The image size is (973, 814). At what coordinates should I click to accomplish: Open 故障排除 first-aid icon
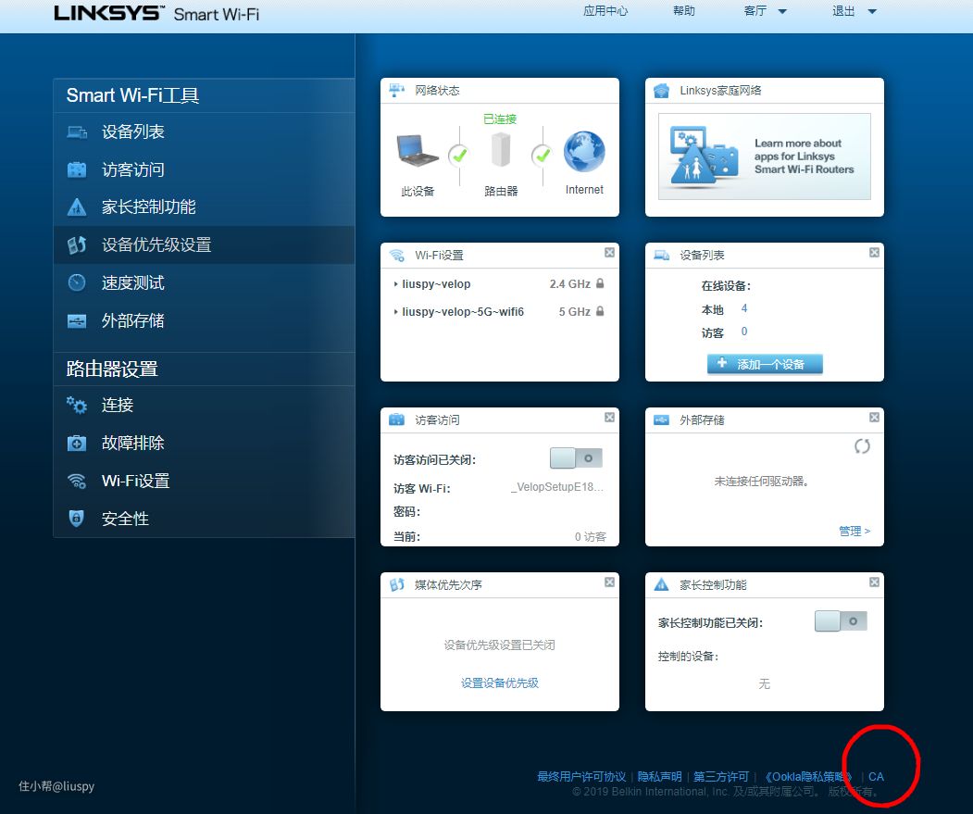pos(77,444)
